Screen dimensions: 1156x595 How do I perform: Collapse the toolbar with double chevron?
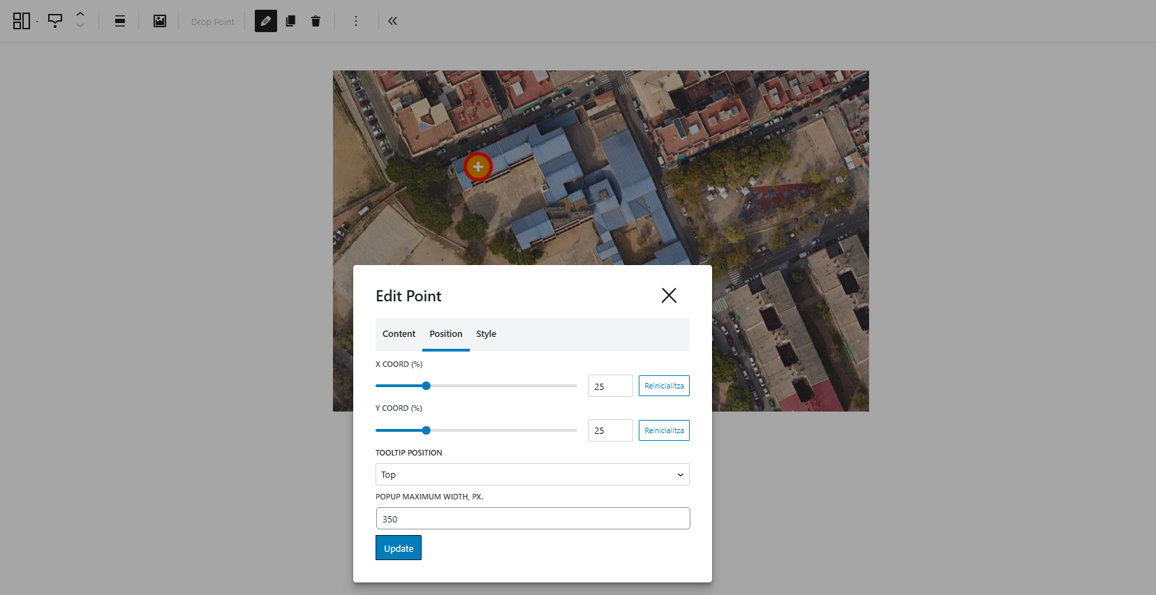click(x=393, y=21)
